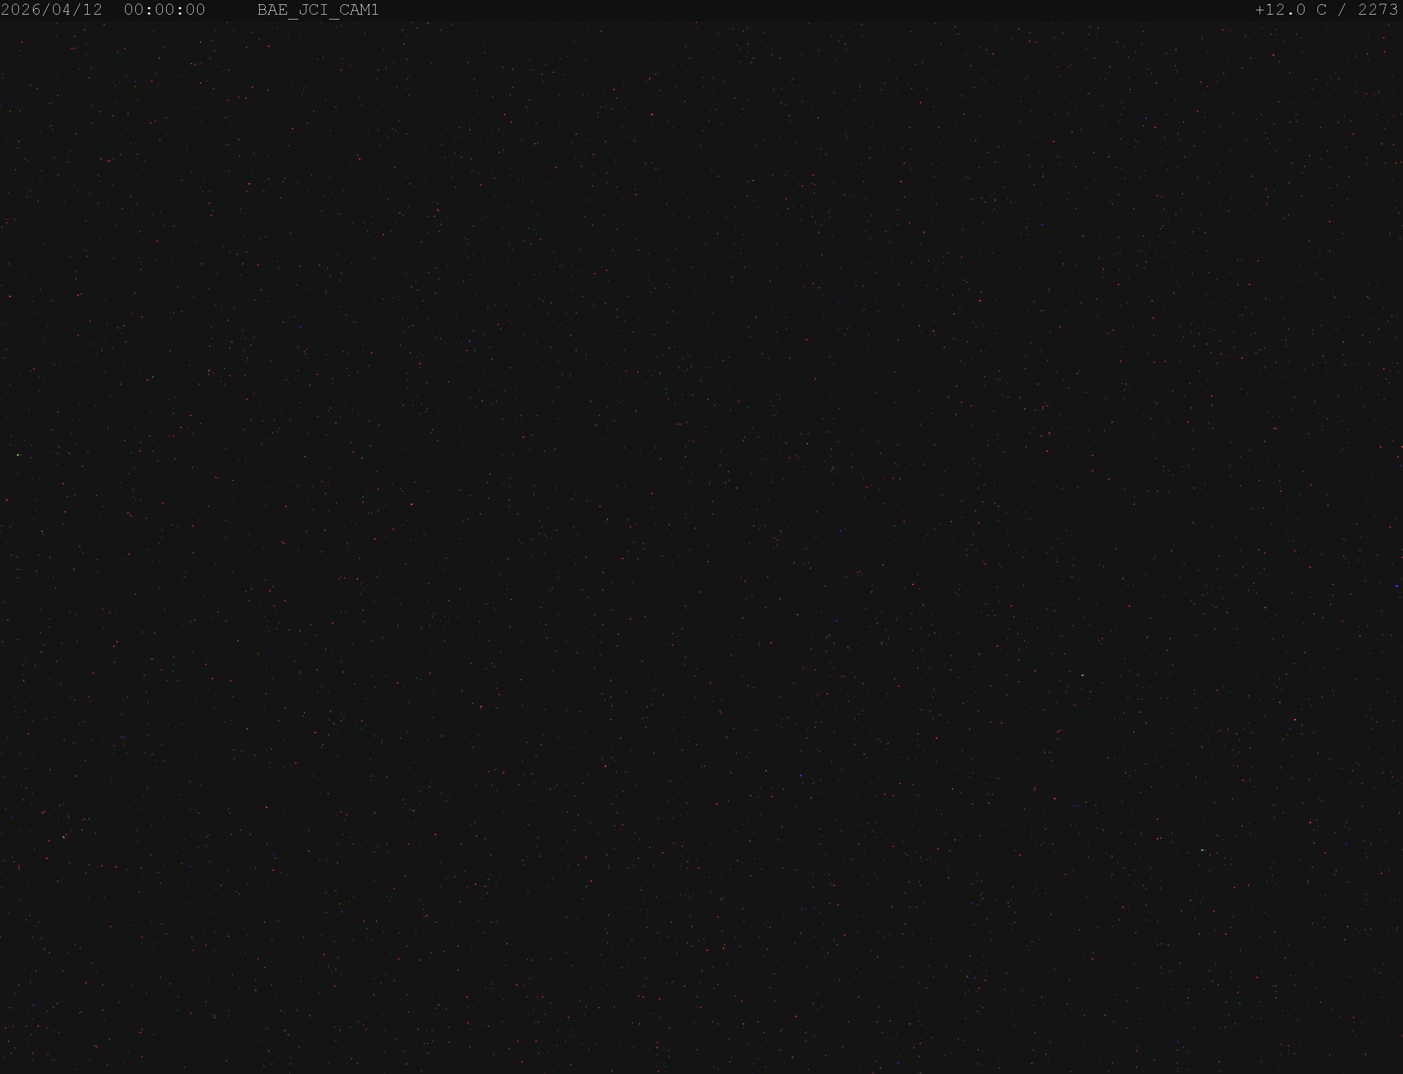Click the CAM1 part of camera name

(359, 10)
